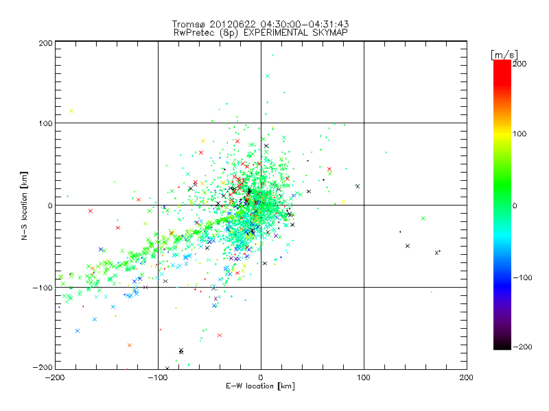Click the isolated yellow X marker near top-left
The image size is (549, 411).
pyautogui.click(x=71, y=111)
